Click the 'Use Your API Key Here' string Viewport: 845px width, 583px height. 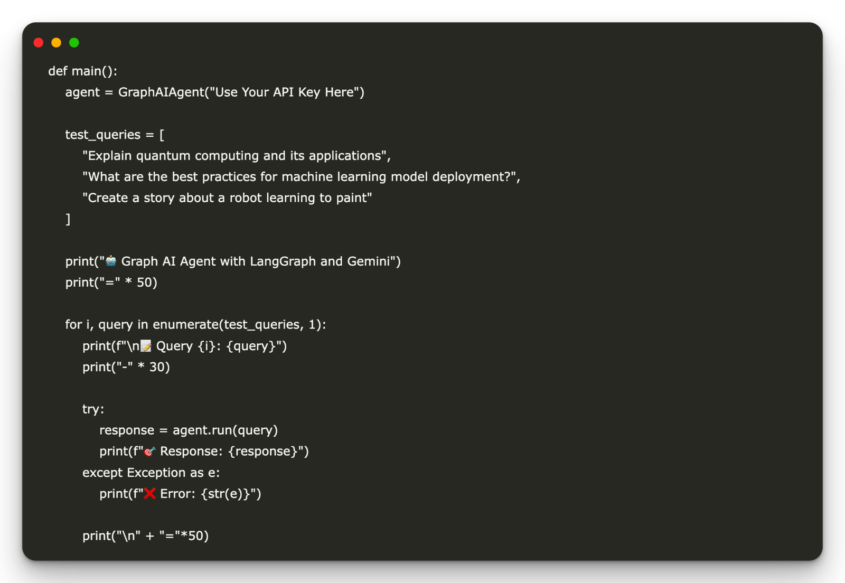coord(285,92)
